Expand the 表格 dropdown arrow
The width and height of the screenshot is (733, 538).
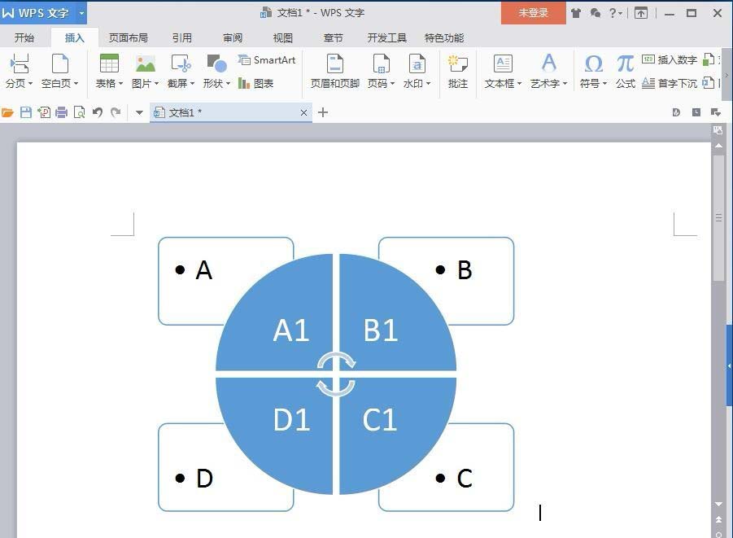click(x=120, y=84)
